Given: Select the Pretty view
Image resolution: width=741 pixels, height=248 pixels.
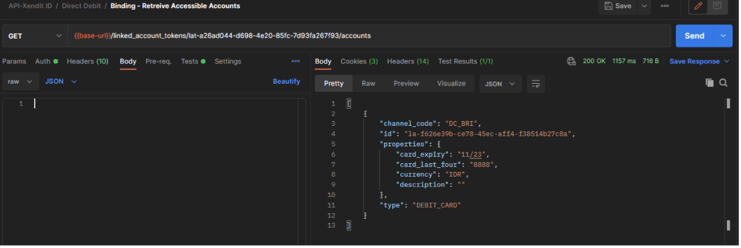Looking at the screenshot, I should point(334,84).
